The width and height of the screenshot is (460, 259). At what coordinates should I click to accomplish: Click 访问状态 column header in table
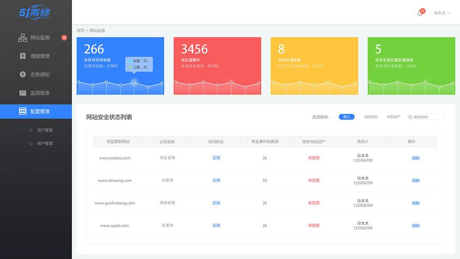(216, 141)
